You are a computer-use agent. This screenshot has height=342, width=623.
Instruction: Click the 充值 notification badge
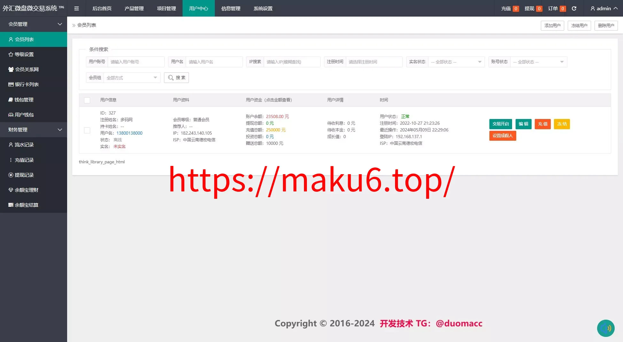pos(516,9)
